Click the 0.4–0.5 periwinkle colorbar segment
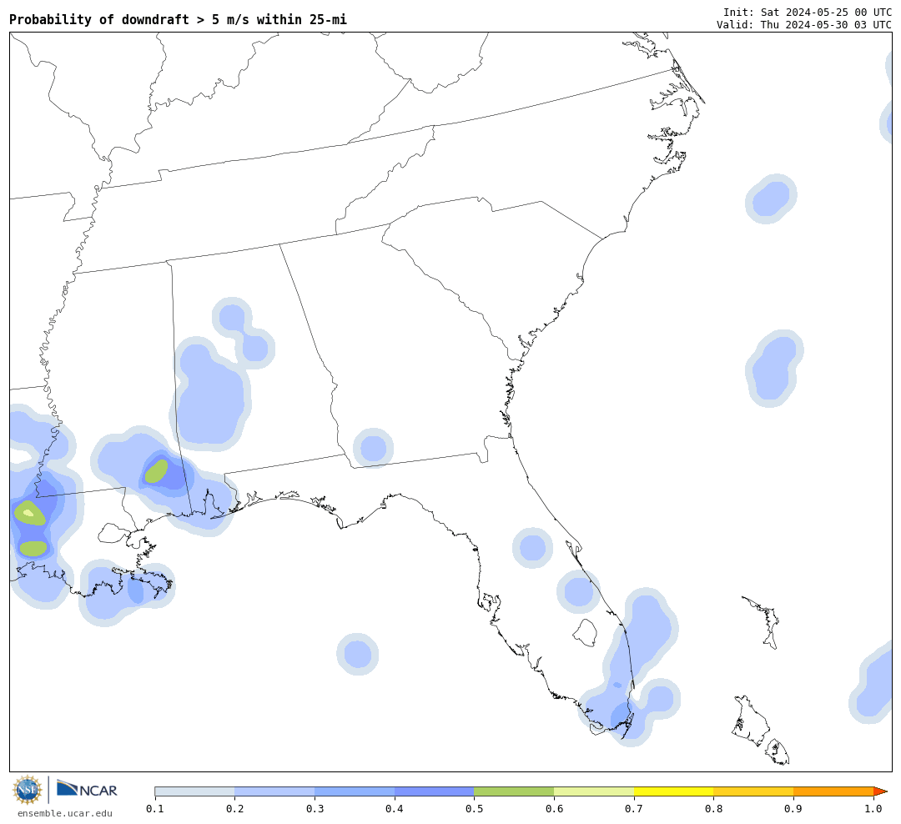901x824 pixels. click(x=435, y=791)
